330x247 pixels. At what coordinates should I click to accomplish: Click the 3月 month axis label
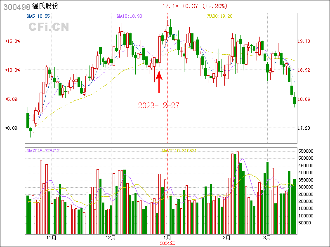click(x=268, y=238)
